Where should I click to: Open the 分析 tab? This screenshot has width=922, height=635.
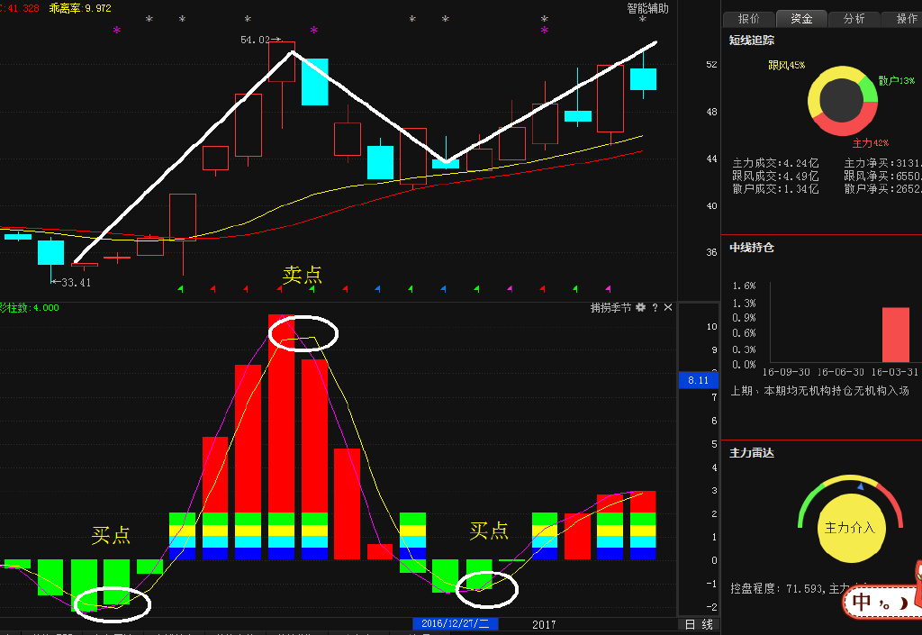pos(854,18)
